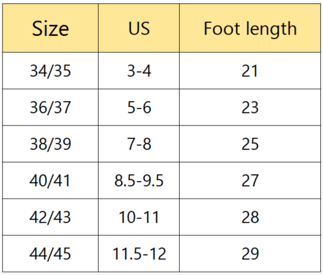Screen dimensions: 323x275
Task: Click the foot length 27 cell
Action: pos(250,180)
